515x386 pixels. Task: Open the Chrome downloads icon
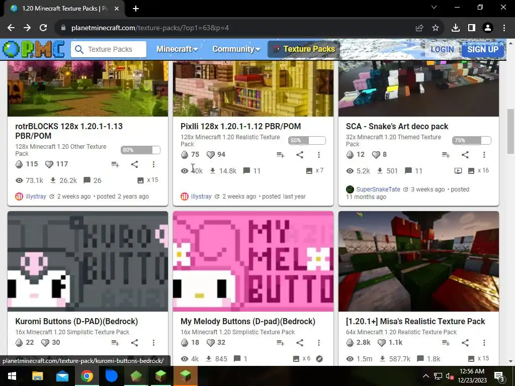456,28
